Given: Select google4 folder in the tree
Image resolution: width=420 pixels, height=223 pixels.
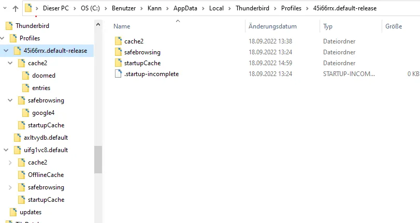Looking at the screenshot, I should pos(43,113).
